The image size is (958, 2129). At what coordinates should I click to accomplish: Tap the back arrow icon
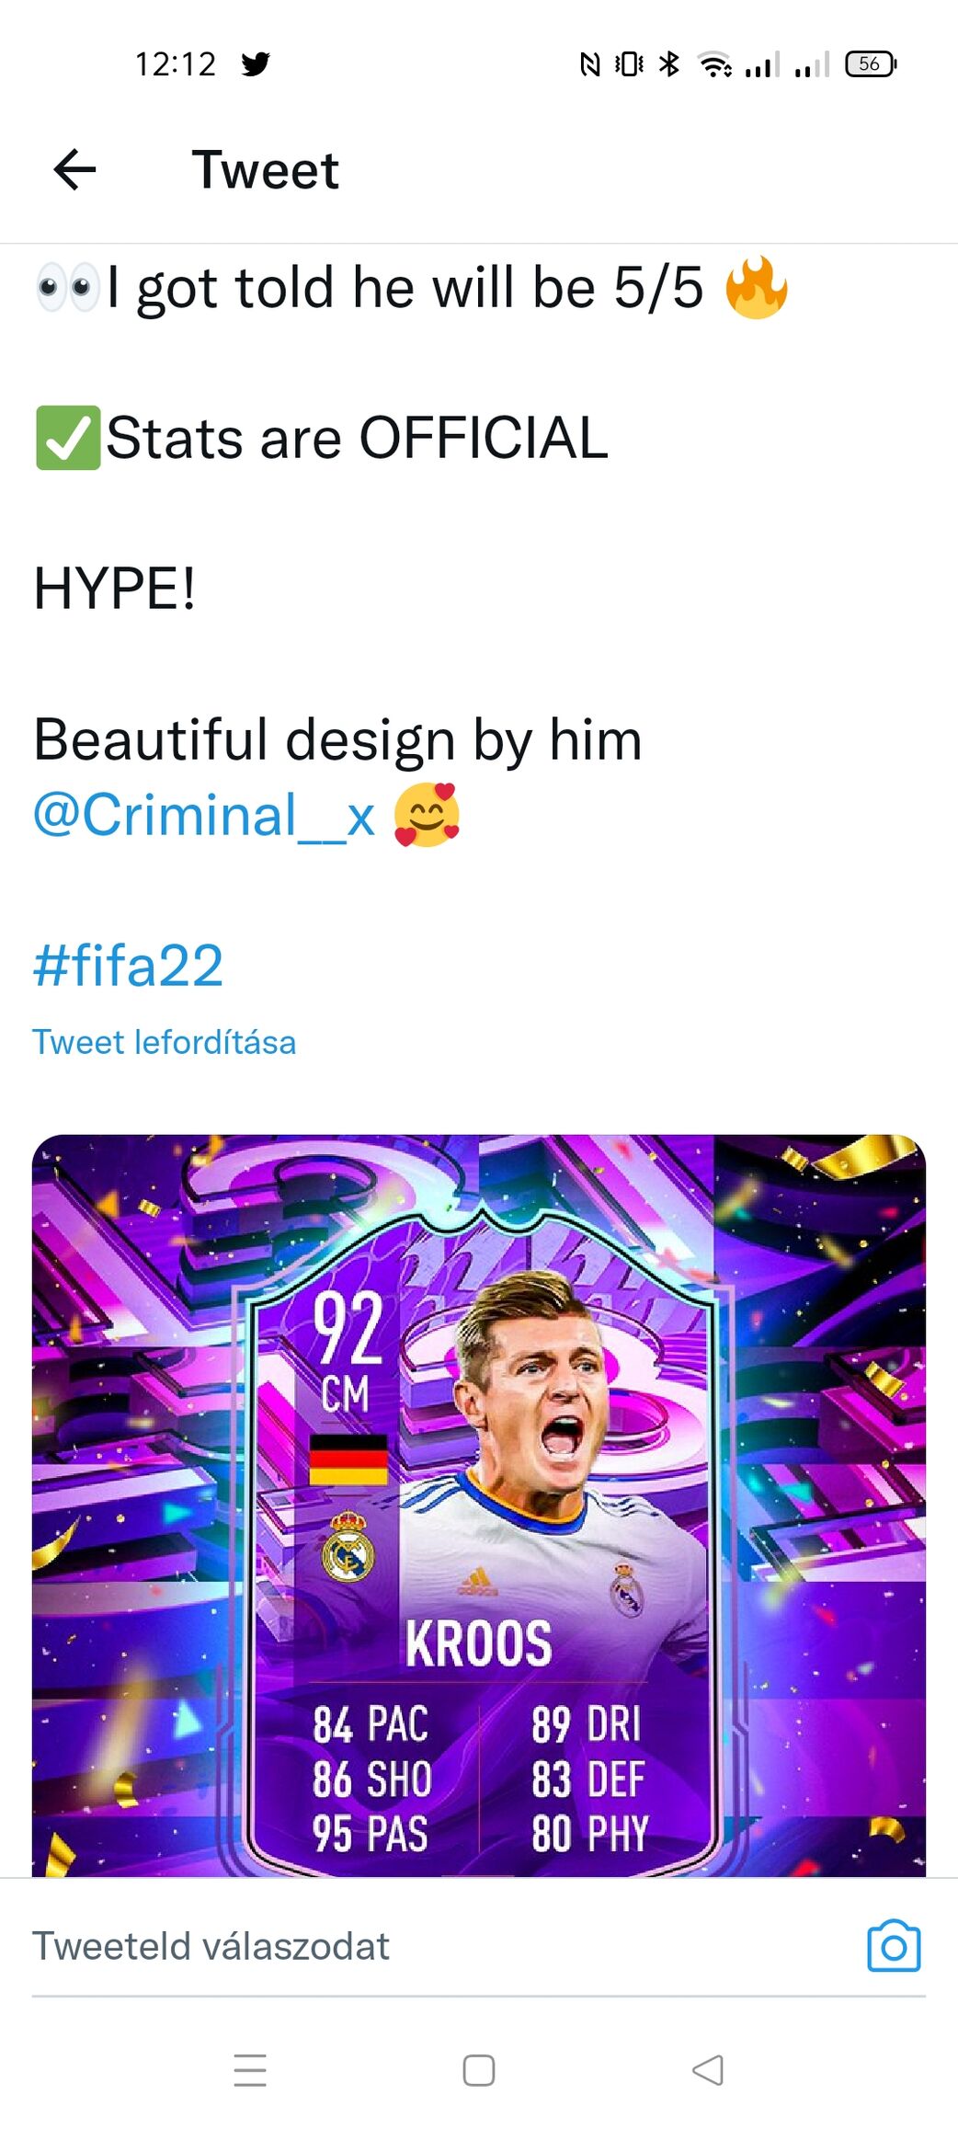pos(74,169)
